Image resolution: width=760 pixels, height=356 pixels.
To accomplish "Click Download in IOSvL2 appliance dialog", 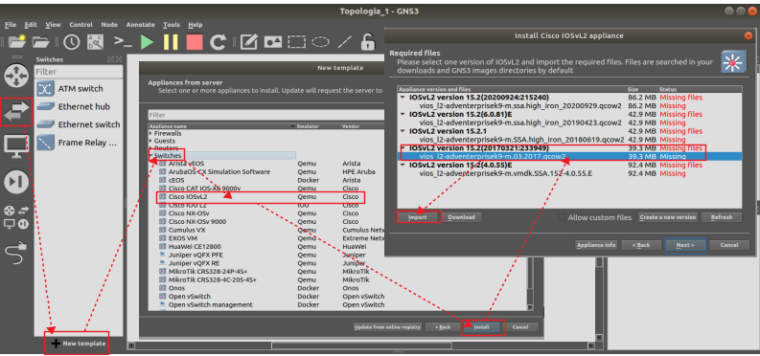I will coord(461,217).
